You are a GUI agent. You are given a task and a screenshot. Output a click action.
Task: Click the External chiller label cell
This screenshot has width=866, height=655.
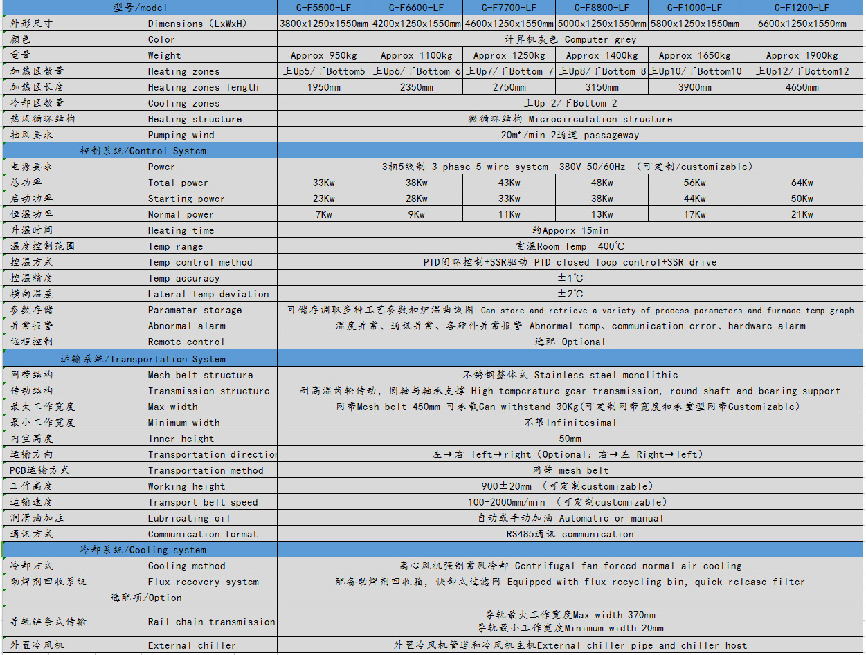coord(192,645)
